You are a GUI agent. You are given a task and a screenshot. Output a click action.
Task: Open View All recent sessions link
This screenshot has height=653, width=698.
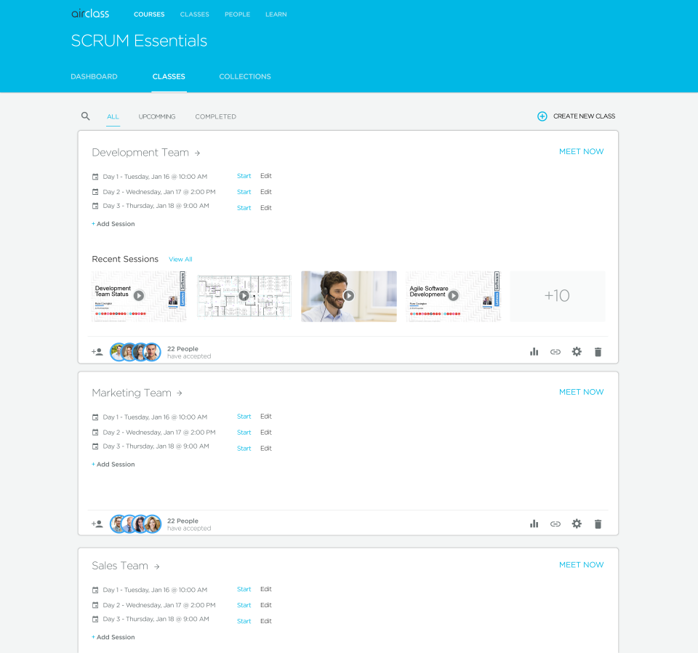(180, 260)
